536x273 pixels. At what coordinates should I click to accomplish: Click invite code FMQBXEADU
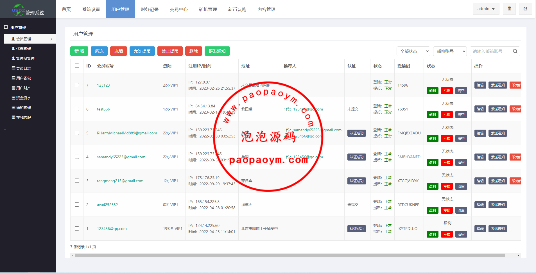coord(409,133)
